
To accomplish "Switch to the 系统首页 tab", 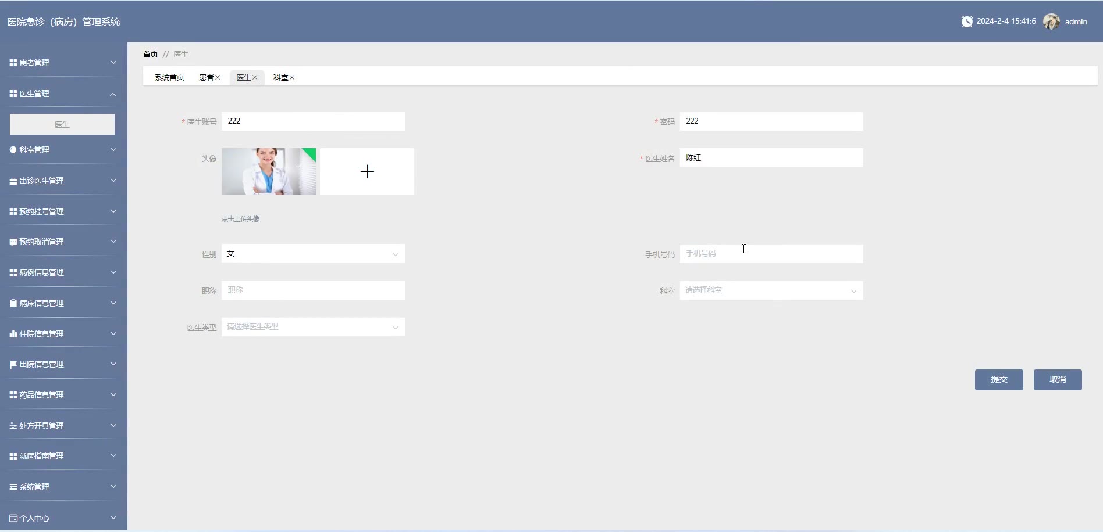I will pyautogui.click(x=169, y=77).
